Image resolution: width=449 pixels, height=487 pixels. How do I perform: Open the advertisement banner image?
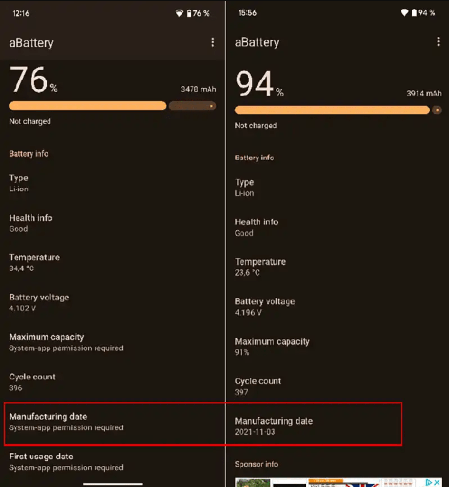coord(333,482)
